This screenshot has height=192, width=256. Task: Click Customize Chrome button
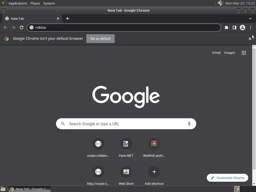coord(227,178)
